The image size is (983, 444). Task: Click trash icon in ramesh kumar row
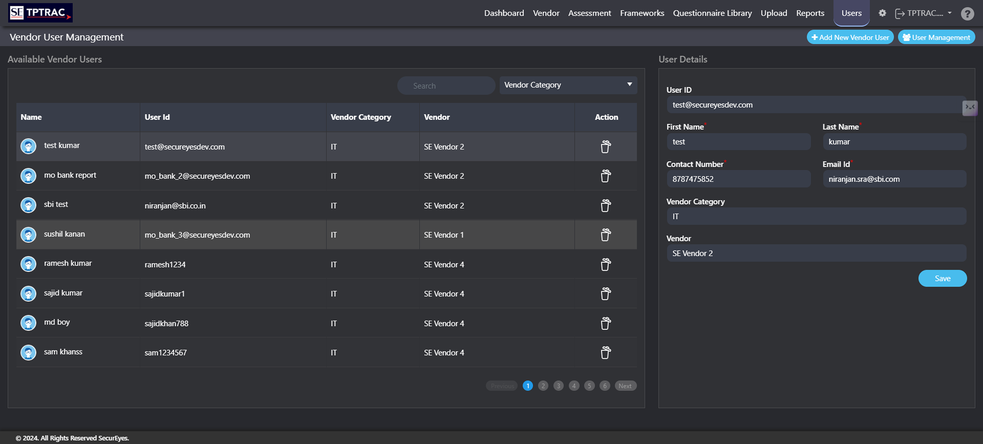tap(606, 264)
